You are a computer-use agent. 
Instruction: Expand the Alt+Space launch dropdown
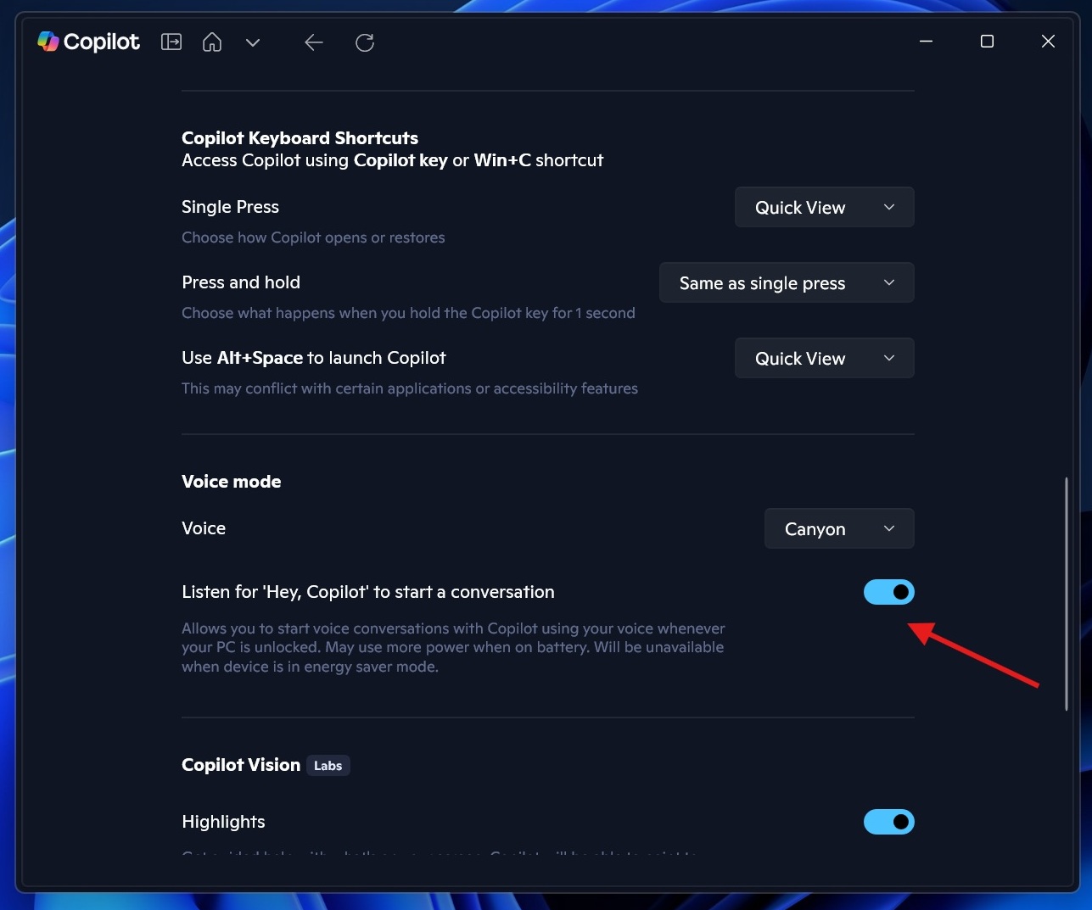point(824,358)
